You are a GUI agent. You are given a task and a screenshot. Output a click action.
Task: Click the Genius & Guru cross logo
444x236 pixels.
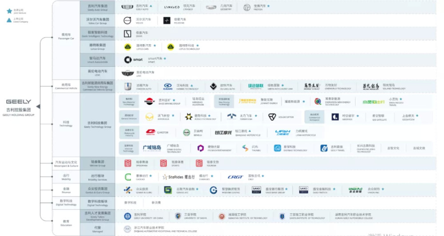tap(128, 190)
